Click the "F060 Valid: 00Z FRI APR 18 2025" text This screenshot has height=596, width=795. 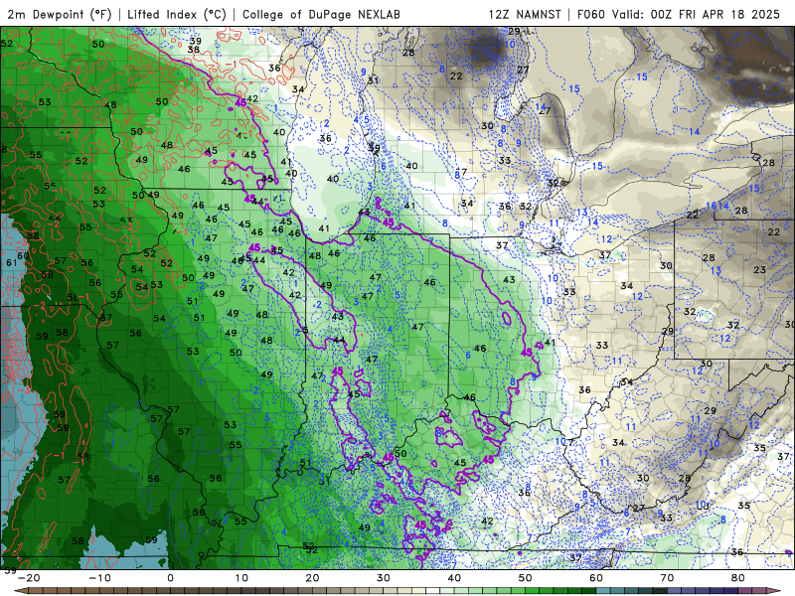[679, 14]
